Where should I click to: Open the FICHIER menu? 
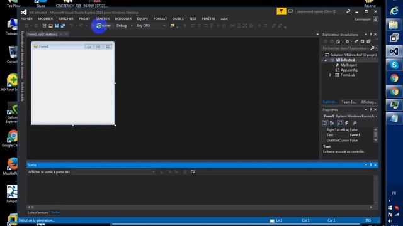[x=26, y=19]
